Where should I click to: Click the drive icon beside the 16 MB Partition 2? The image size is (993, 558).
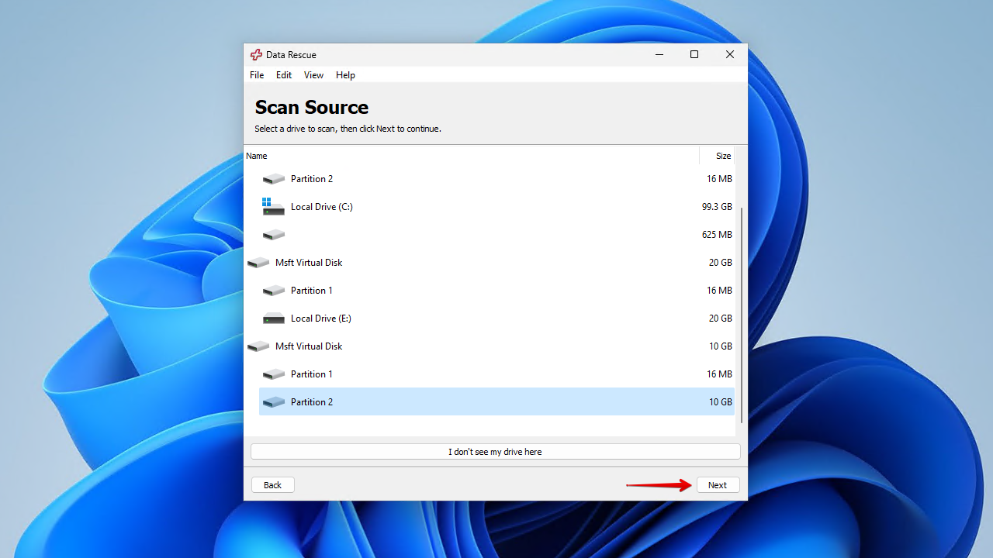tap(273, 179)
